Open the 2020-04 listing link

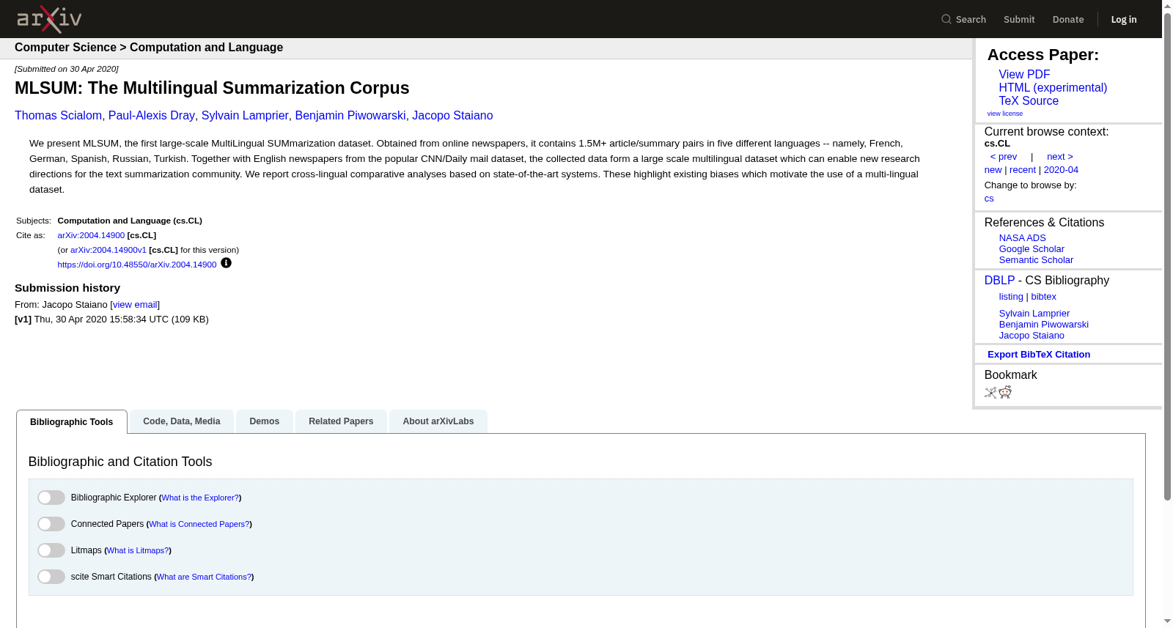tap(1061, 170)
